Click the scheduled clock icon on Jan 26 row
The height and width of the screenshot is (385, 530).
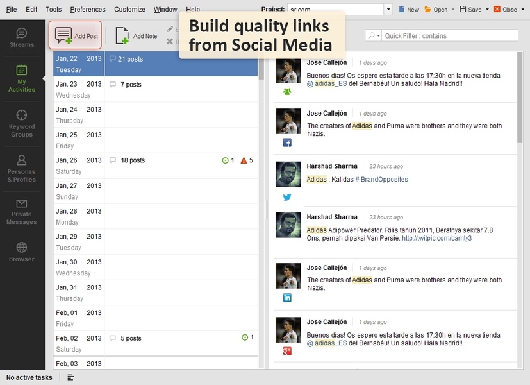[x=225, y=160]
